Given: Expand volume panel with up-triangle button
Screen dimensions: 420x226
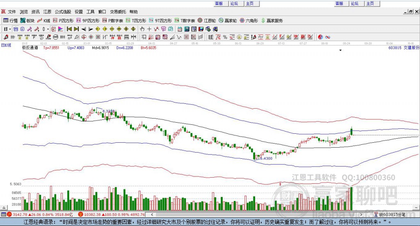Looking at the screenshot, I should pos(4,208).
